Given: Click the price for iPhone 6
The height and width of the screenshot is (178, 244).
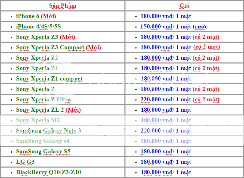Looking at the screenshot, I should 166,16.
